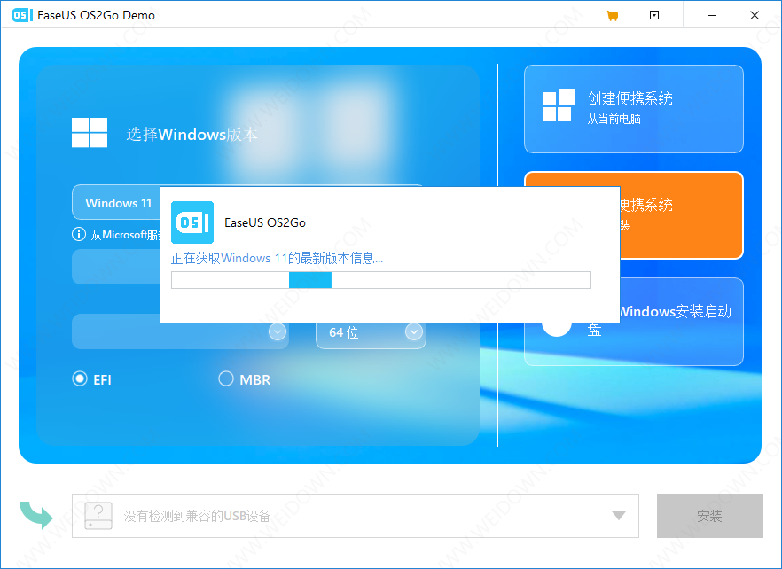Click the shopping cart purchase icon
Screen dimensions: 782x569
click(613, 15)
